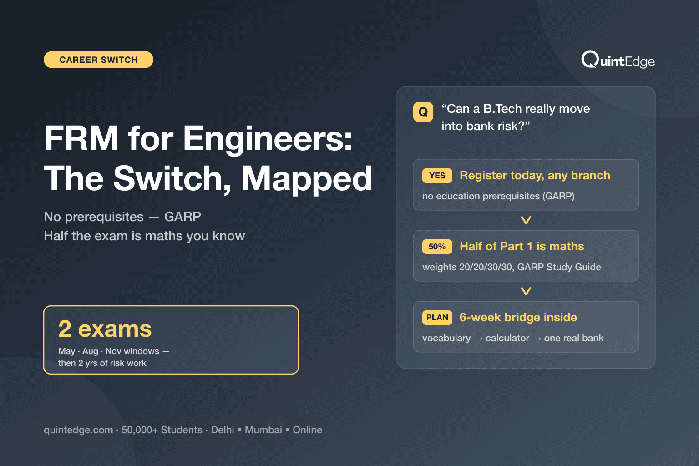Viewport: 699px width, 466px height.
Task: Click chevron below Register today card
Action: point(526,220)
